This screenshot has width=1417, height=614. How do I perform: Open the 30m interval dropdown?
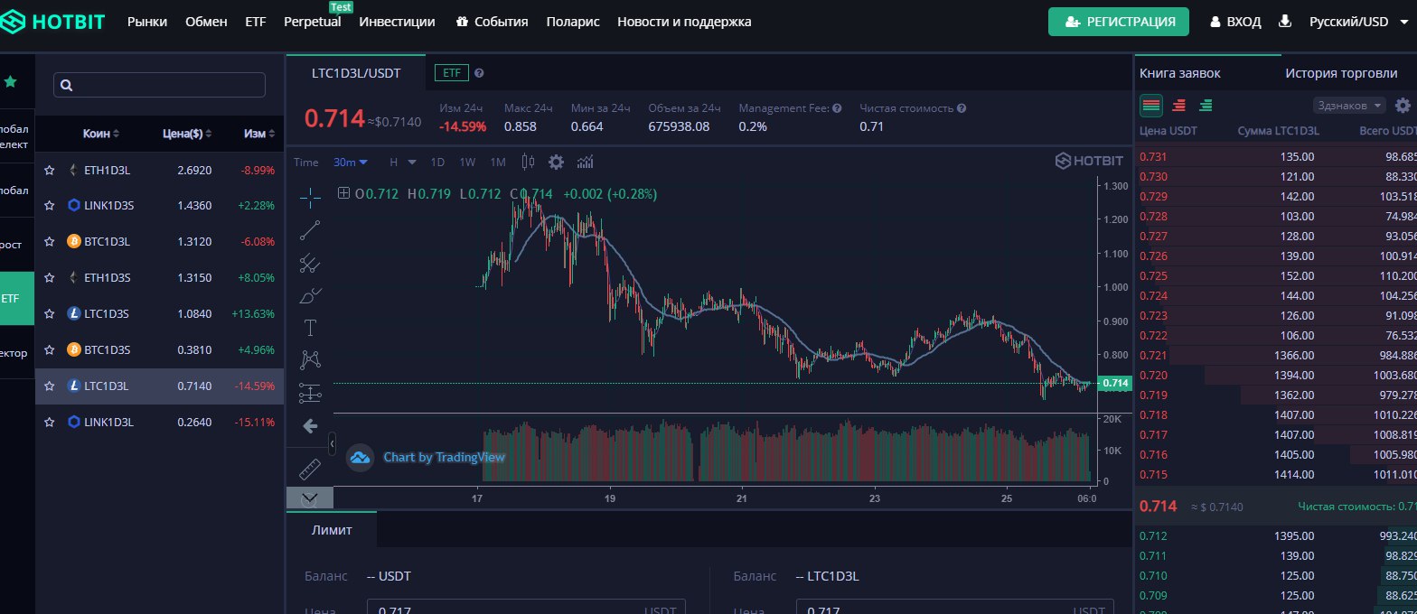(x=351, y=163)
